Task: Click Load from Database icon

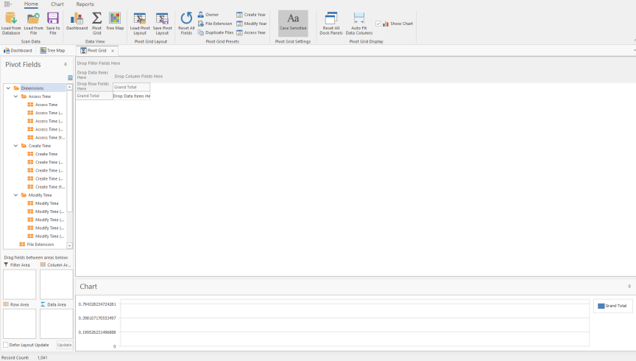Action: pos(11,18)
